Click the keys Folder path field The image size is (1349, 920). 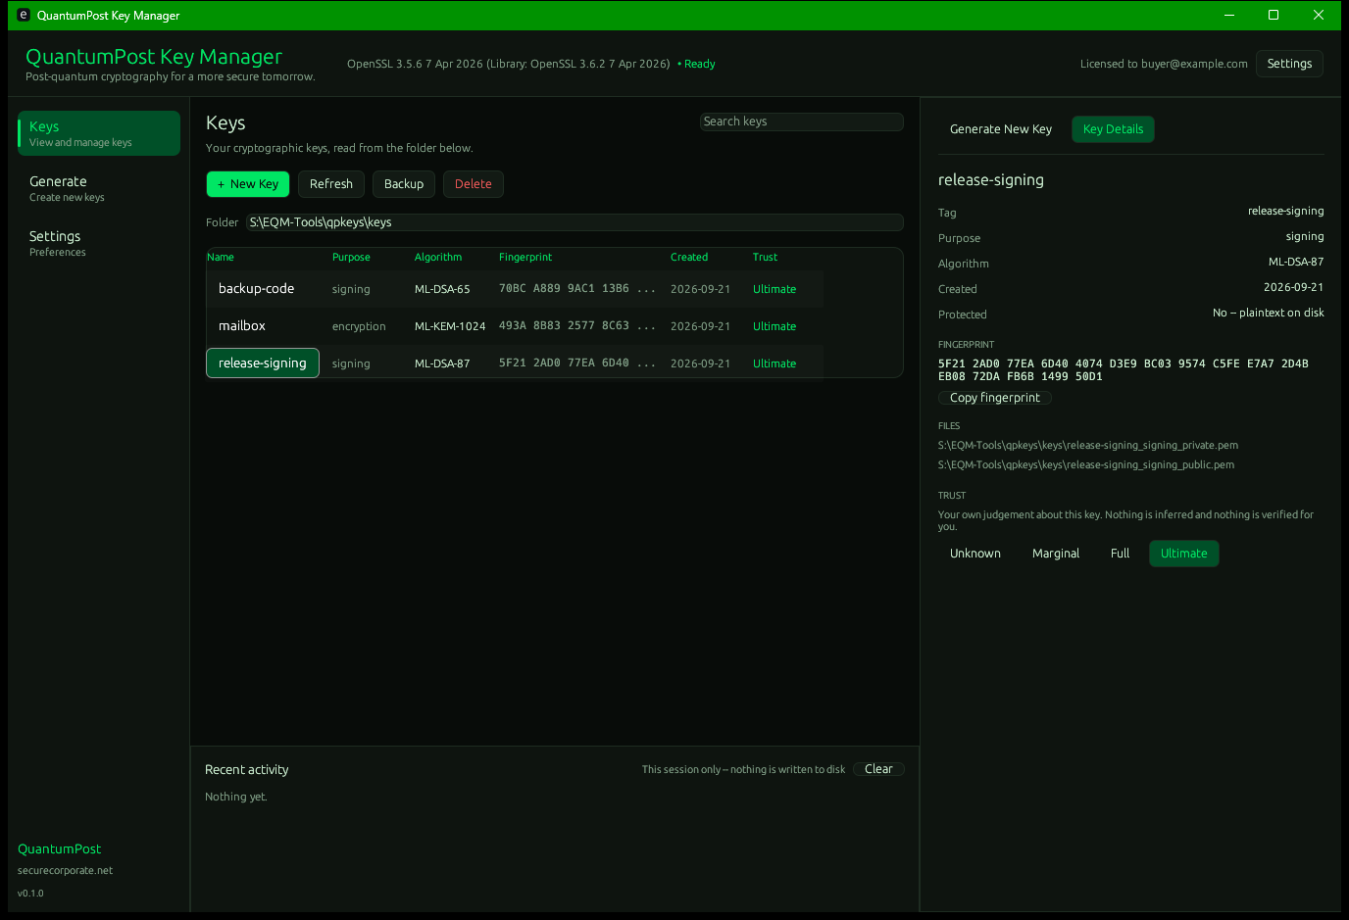pyautogui.click(x=575, y=222)
